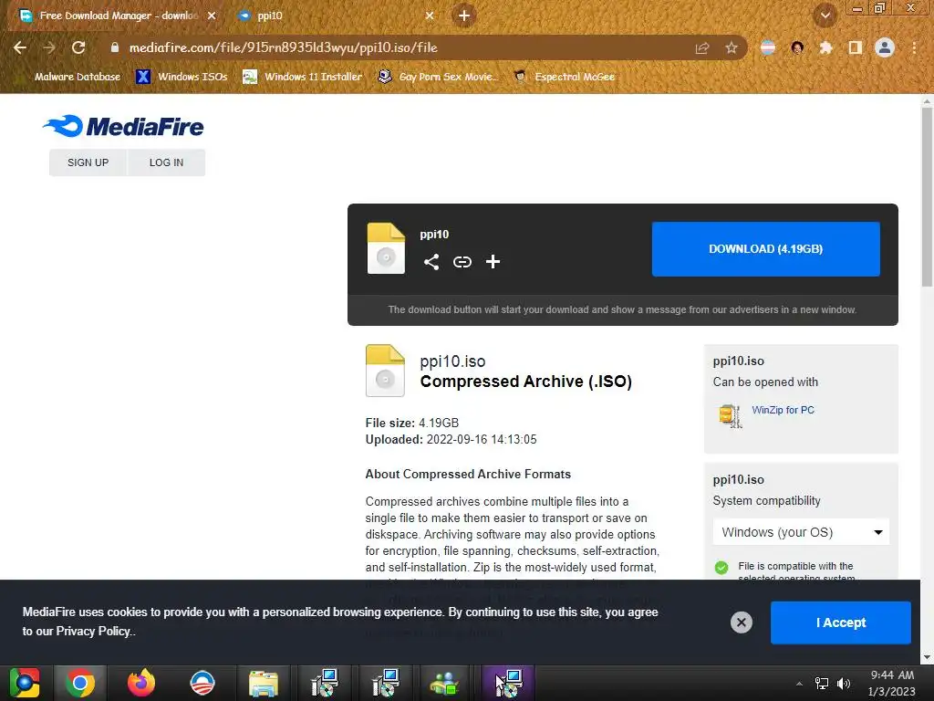
Task: Open the SIGN UP page
Action: 88,162
